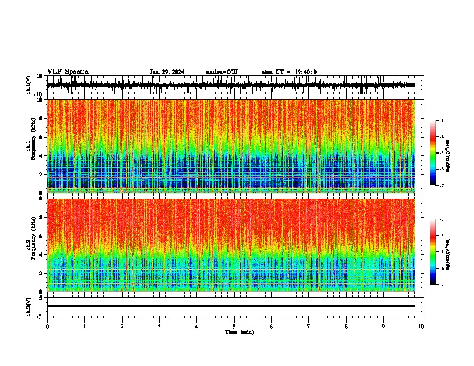Click time axis tick label 1

pos(84,327)
